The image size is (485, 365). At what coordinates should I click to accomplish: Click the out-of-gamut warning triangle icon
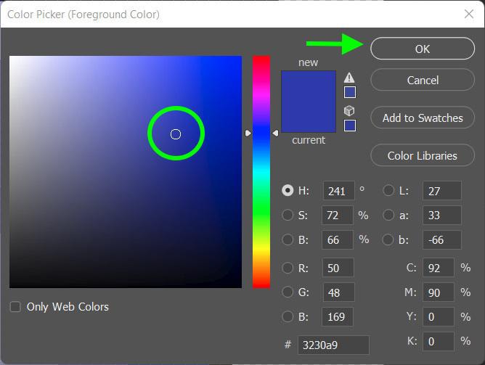click(x=349, y=77)
